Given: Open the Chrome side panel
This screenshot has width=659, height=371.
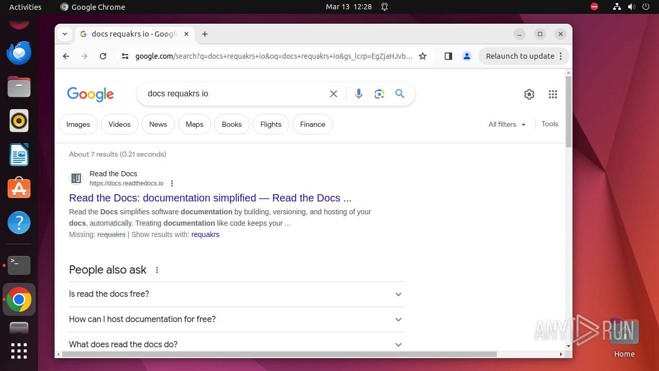Looking at the screenshot, I should coord(448,56).
